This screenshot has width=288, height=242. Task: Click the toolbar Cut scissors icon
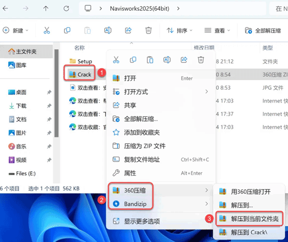(47, 30)
